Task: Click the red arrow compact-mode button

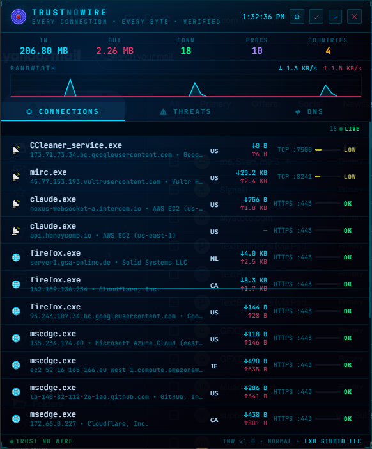Action: point(316,17)
